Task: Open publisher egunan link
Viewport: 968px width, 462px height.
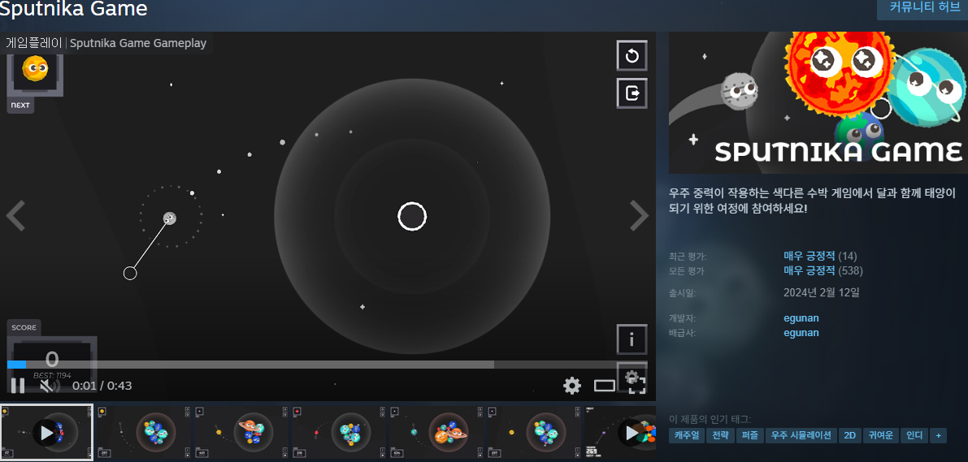Action: click(x=801, y=333)
